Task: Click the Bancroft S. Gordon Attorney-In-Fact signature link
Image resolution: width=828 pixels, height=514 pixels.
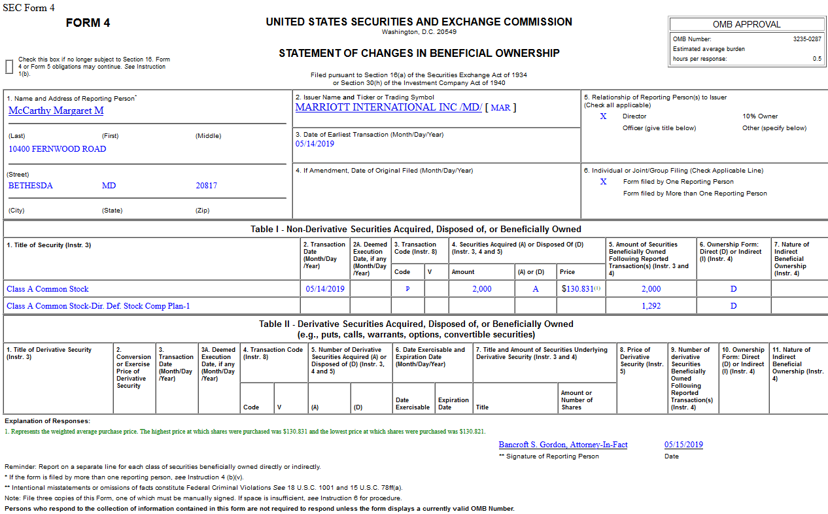Action: [x=562, y=444]
